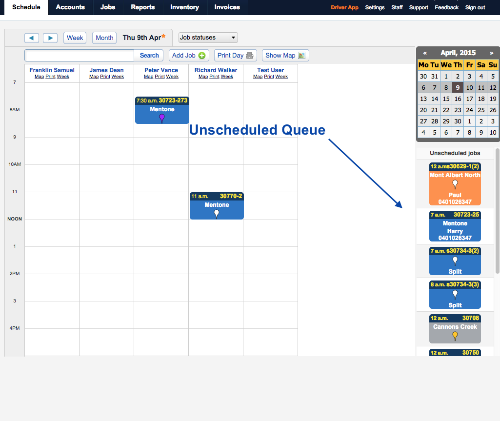Sign out of the application
This screenshot has height=421, width=500.
pos(475,7)
